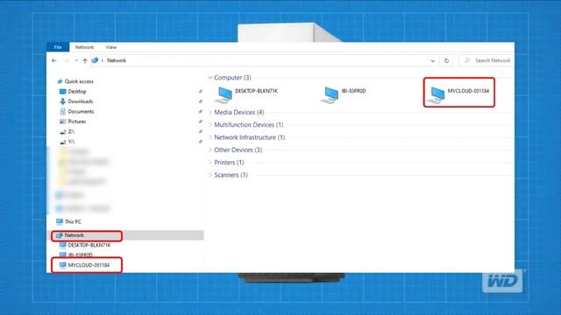The width and height of the screenshot is (561, 315).
Task: Open IBI-83PR0D computer icon in main pane
Action: pos(330,95)
